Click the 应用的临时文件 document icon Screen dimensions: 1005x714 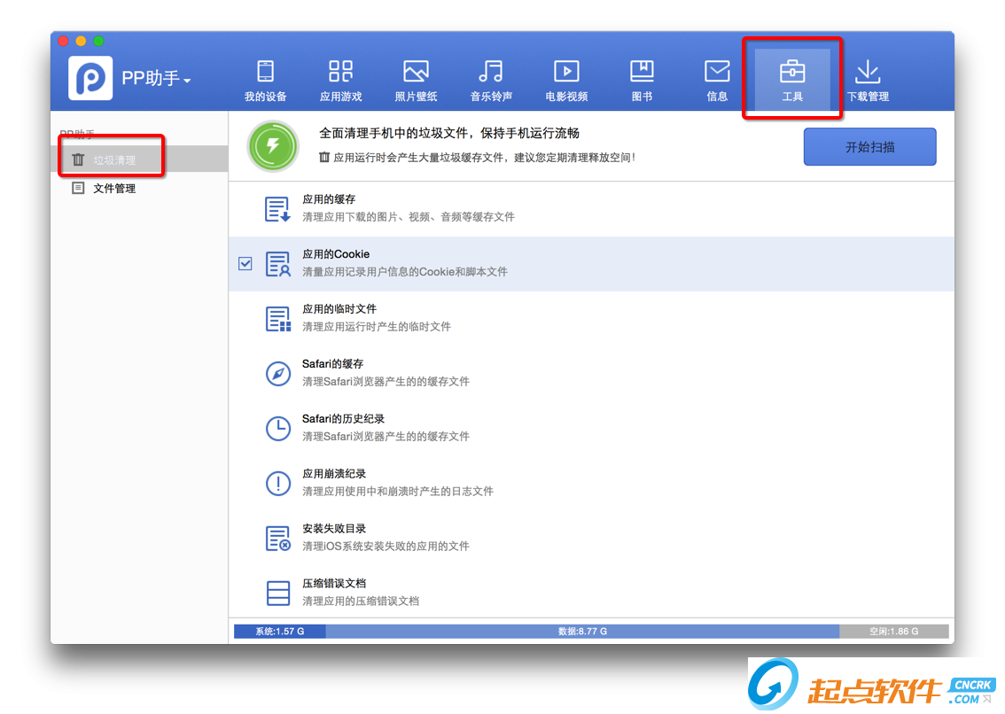pyautogui.click(x=277, y=319)
